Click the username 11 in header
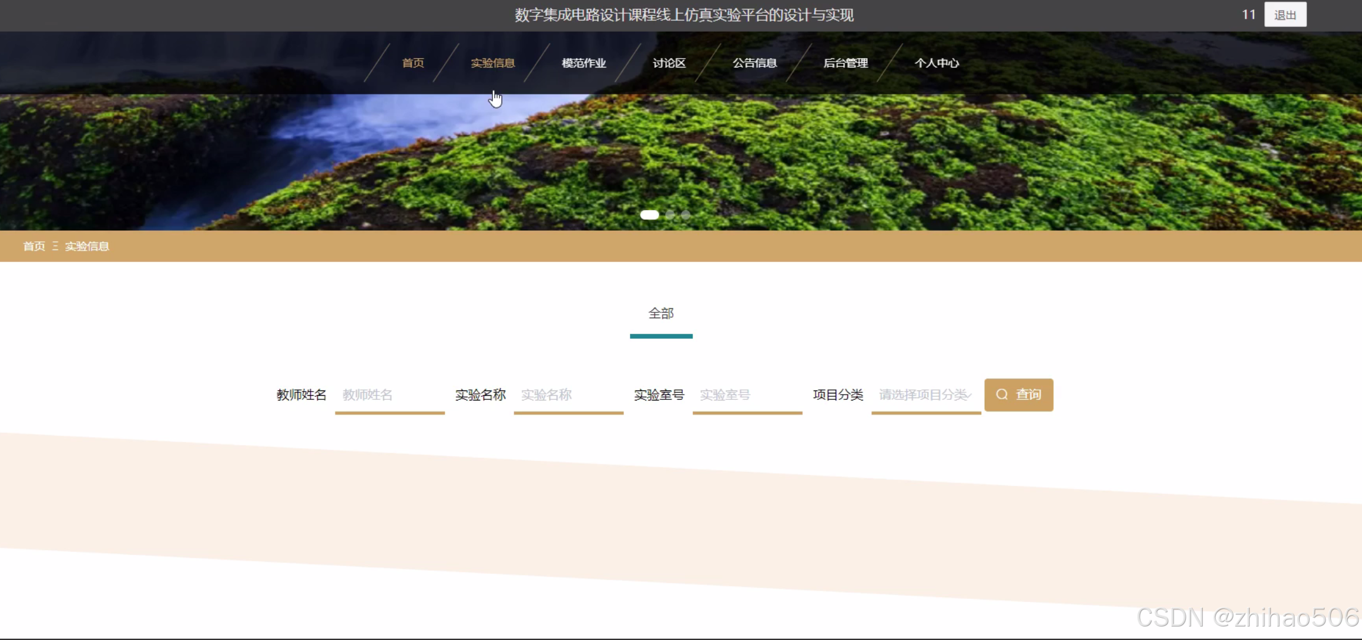This screenshot has height=640, width=1362. [1248, 15]
